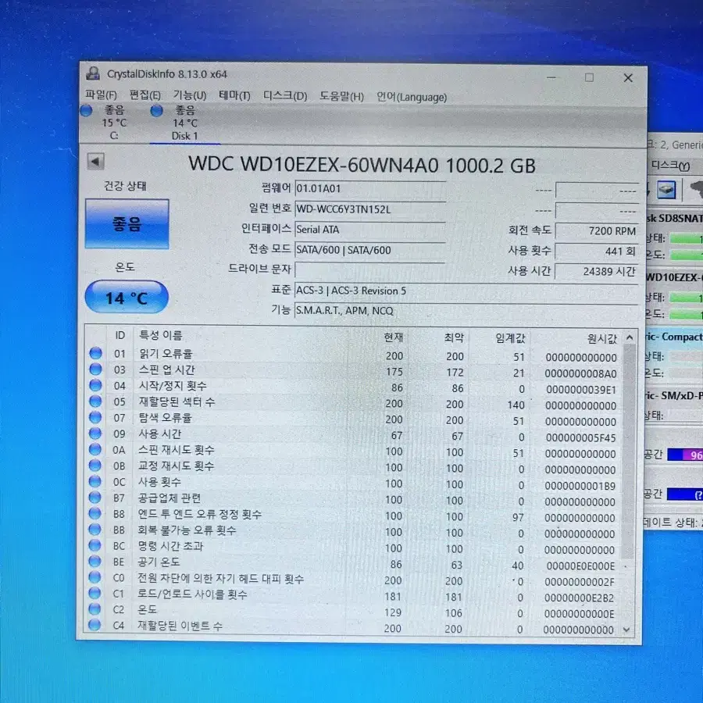703x703 pixels.
Task: Select the 재할당된 이벤트 수 attribute row
Action: click(354, 626)
